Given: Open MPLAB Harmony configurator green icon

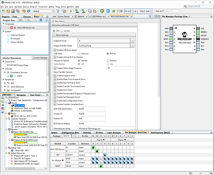Looking at the screenshot, I should pyautogui.click(x=102, y=11).
